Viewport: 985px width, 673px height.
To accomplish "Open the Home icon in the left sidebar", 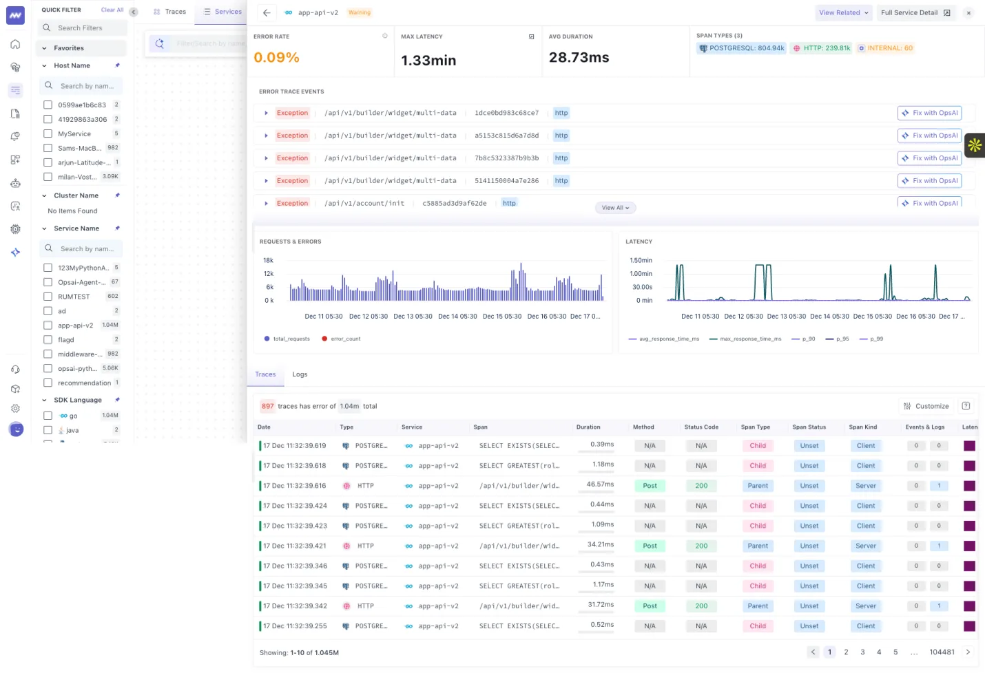I will pyautogui.click(x=15, y=45).
